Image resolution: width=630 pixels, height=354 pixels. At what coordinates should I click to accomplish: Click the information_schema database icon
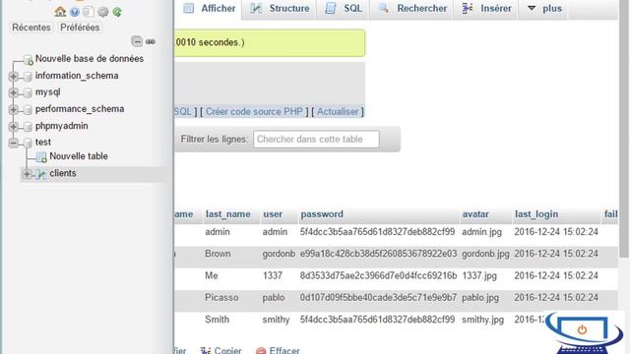[x=28, y=77]
